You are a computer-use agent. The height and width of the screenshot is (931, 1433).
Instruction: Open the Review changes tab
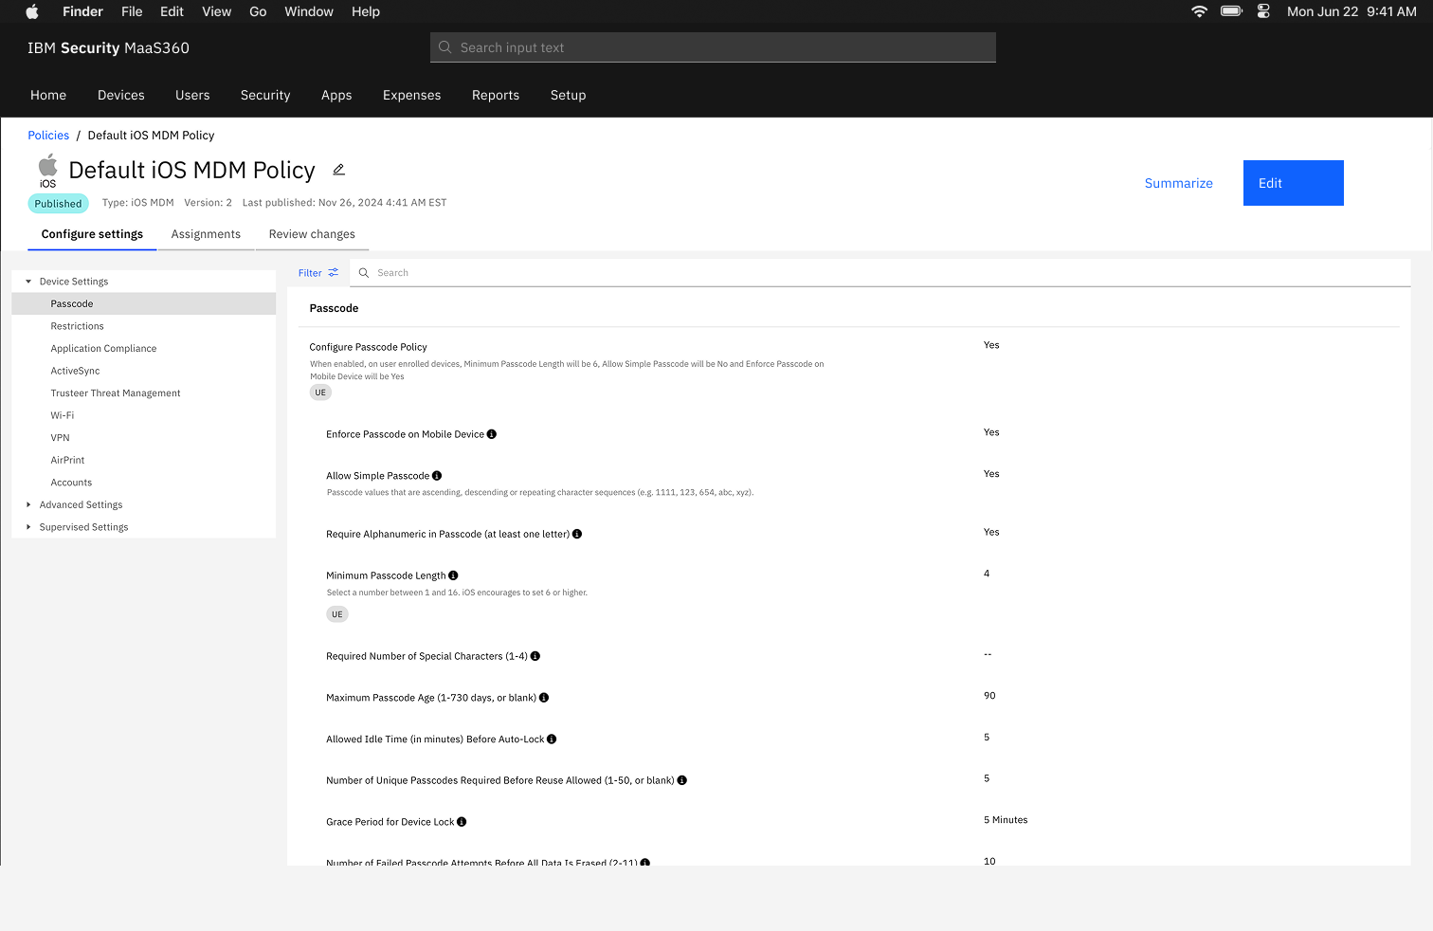click(x=312, y=234)
